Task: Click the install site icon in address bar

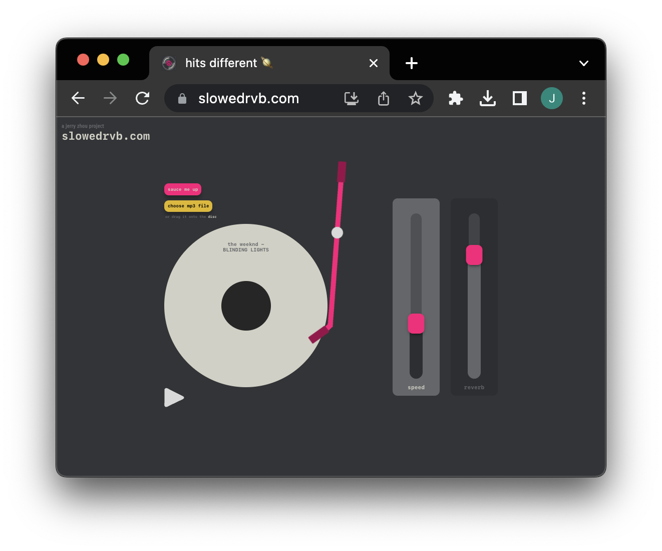Action: click(x=351, y=98)
